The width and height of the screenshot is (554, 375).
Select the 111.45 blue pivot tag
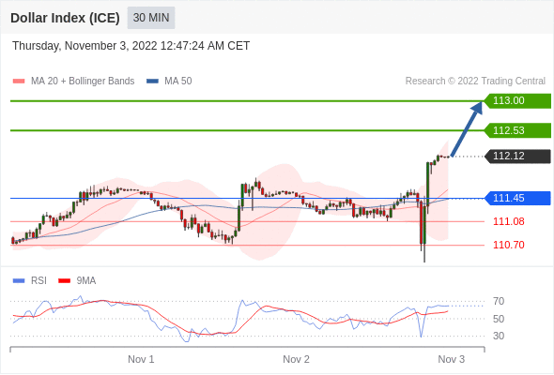517,198
